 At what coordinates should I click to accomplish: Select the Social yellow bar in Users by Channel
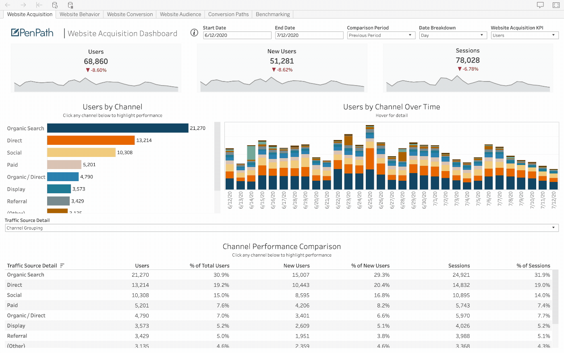81,152
